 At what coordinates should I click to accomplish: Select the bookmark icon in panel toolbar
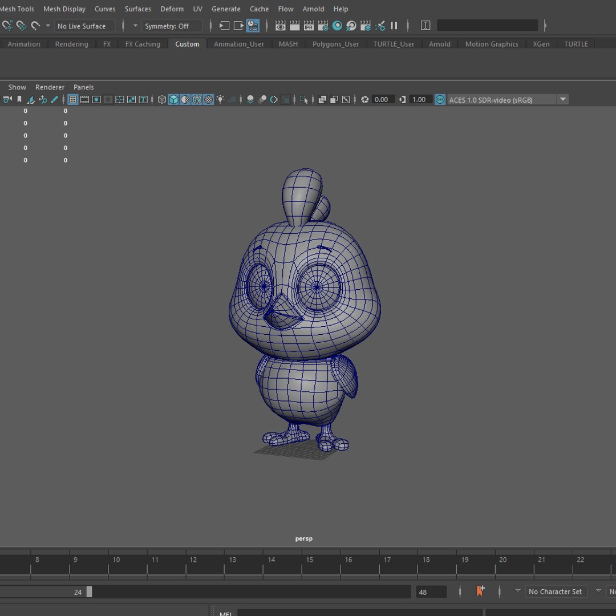tap(19, 100)
